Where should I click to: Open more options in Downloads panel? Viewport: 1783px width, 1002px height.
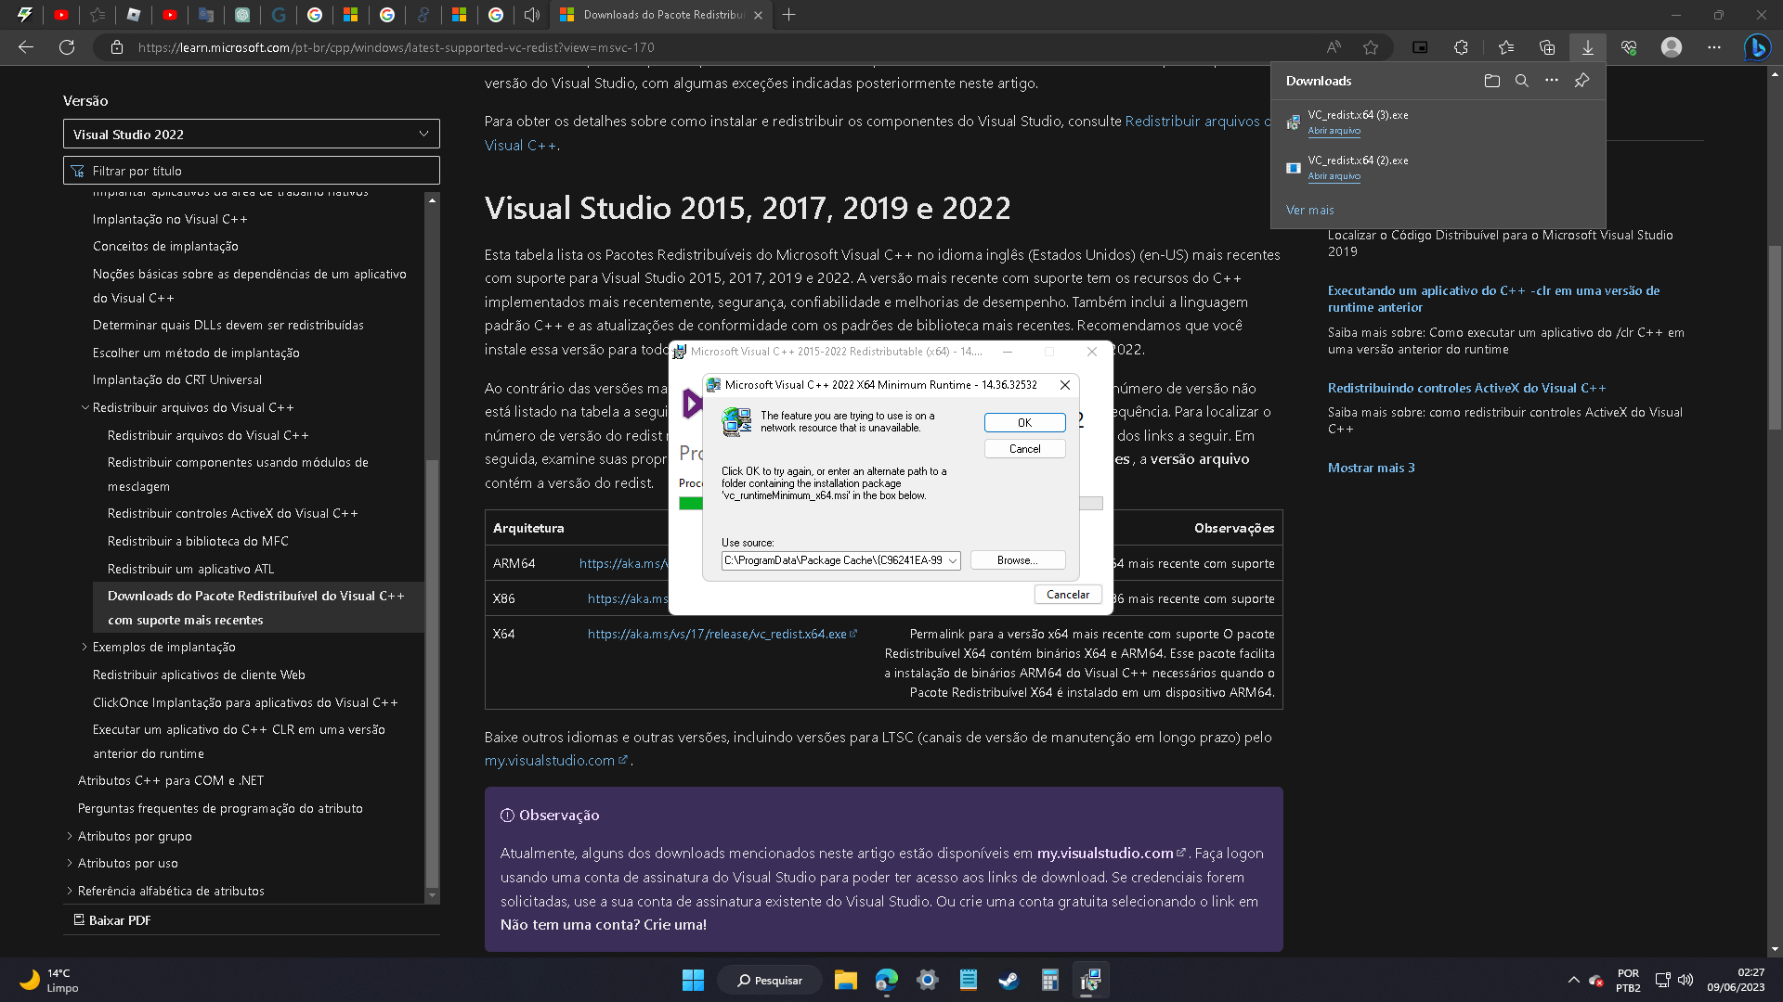1552,81
